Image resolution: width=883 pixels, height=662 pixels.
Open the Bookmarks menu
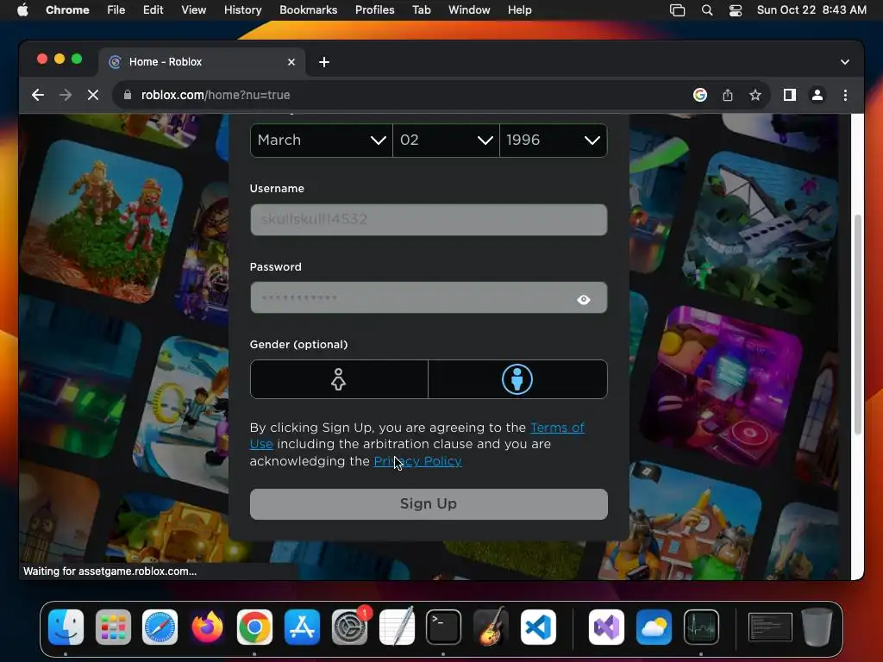click(308, 9)
